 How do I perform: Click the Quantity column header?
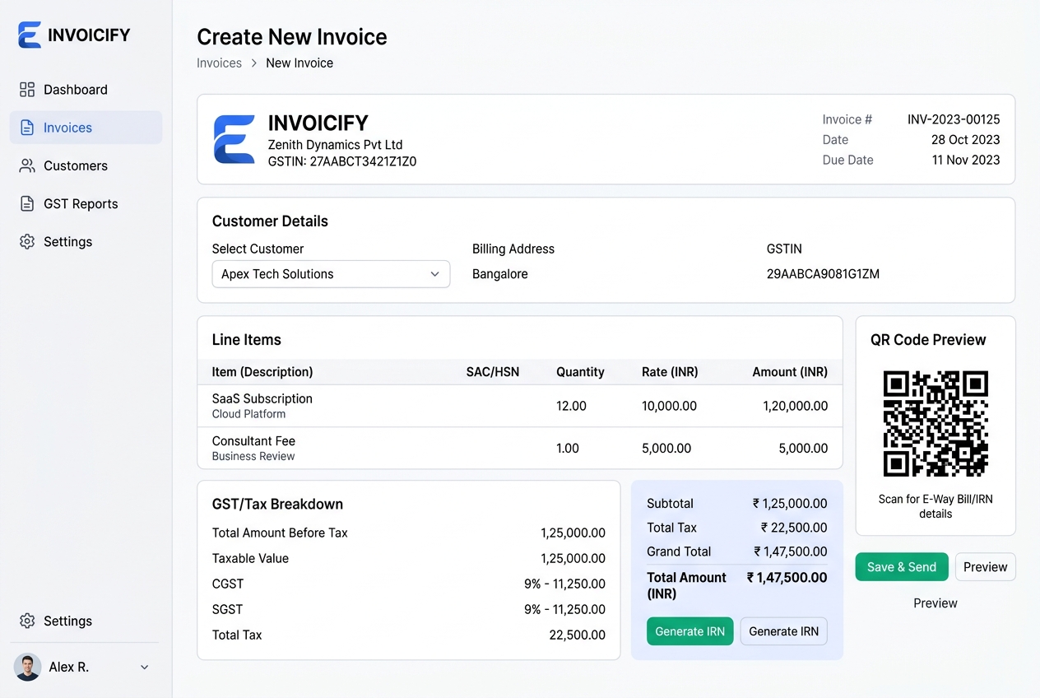580,372
